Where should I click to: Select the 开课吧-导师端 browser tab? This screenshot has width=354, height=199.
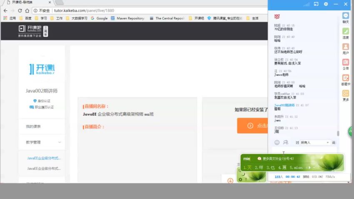coord(27,2)
